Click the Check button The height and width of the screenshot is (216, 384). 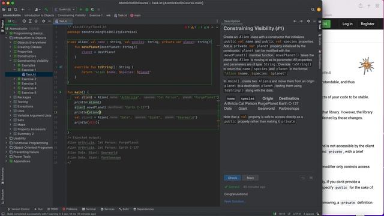click(232, 178)
